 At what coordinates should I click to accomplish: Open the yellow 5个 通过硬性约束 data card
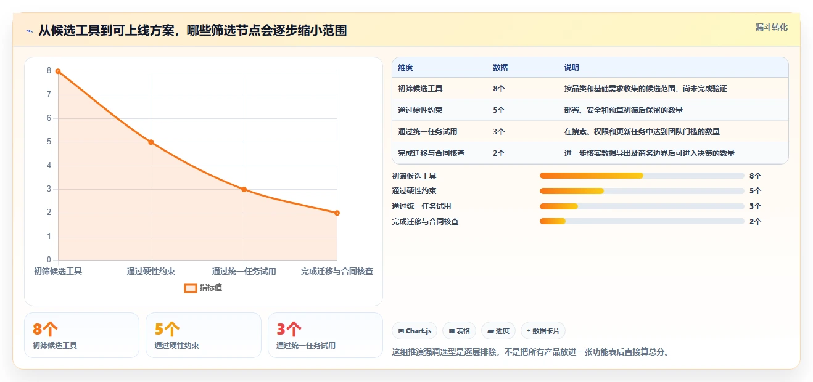point(203,335)
